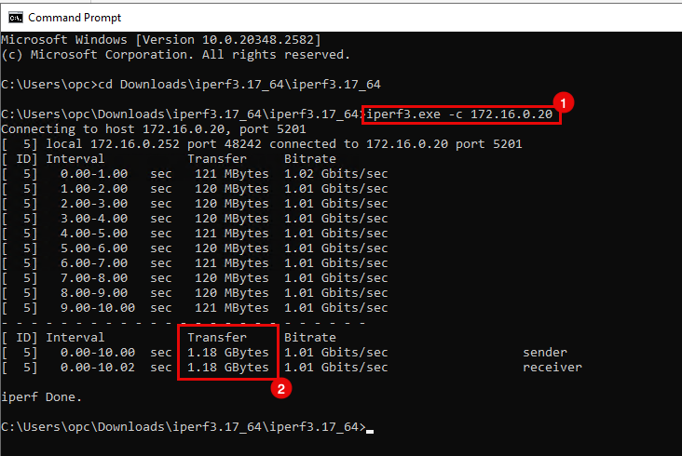This screenshot has height=456, width=682.
Task: Click the Command Prompt window title text
Action: (x=75, y=17)
